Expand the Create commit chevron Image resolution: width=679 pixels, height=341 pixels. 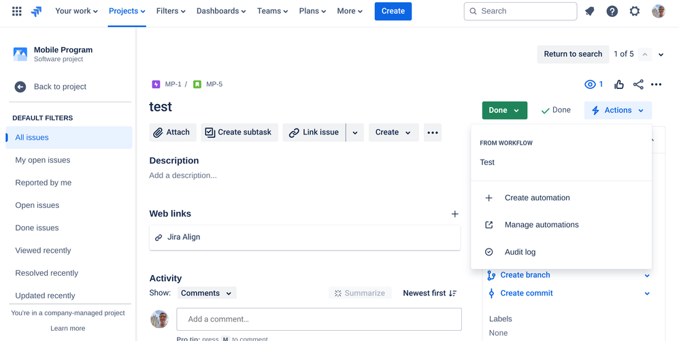(x=647, y=293)
